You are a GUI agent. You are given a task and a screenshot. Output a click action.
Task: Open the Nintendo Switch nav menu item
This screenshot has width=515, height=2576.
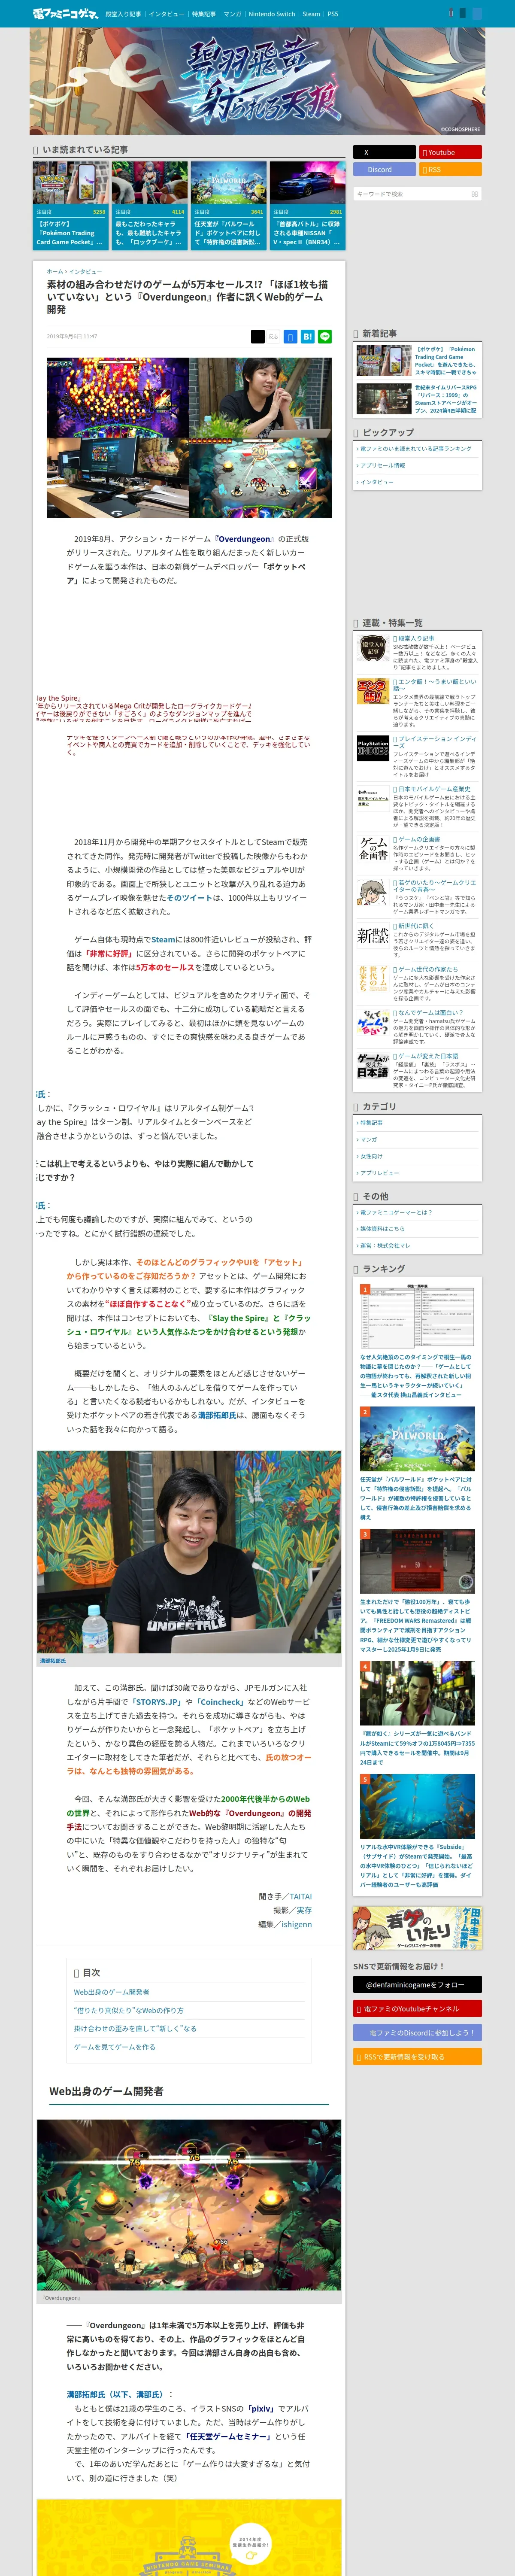coord(272,14)
